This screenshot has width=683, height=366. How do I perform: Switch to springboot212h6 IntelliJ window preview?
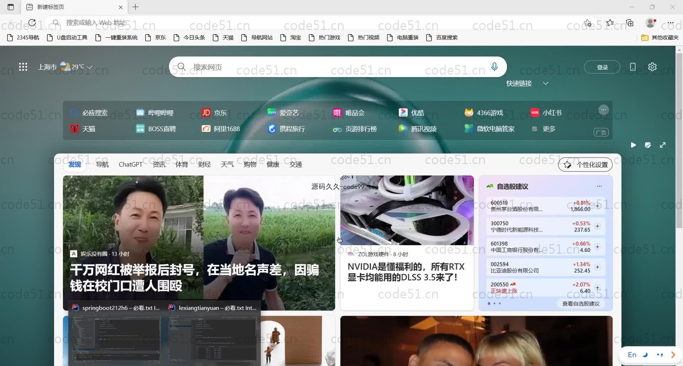point(116,334)
